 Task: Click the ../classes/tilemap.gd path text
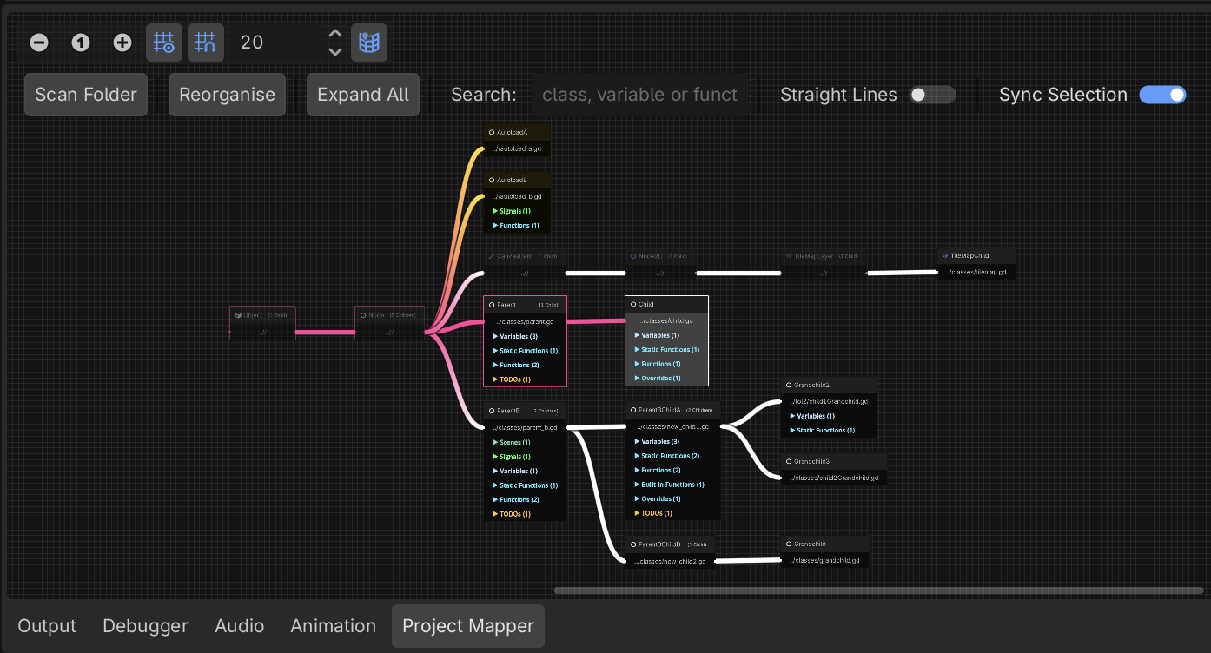click(x=977, y=272)
